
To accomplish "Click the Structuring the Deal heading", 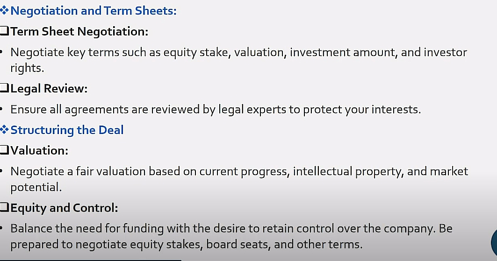I will tap(67, 130).
